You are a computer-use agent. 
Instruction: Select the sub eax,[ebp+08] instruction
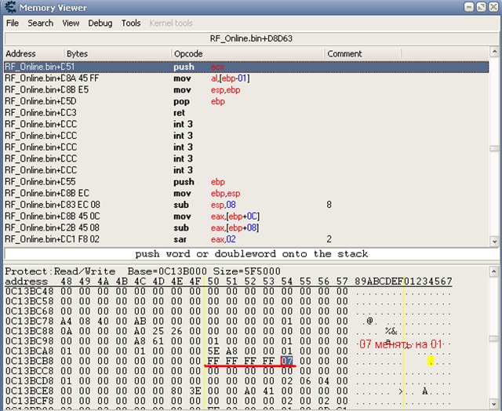(246, 228)
